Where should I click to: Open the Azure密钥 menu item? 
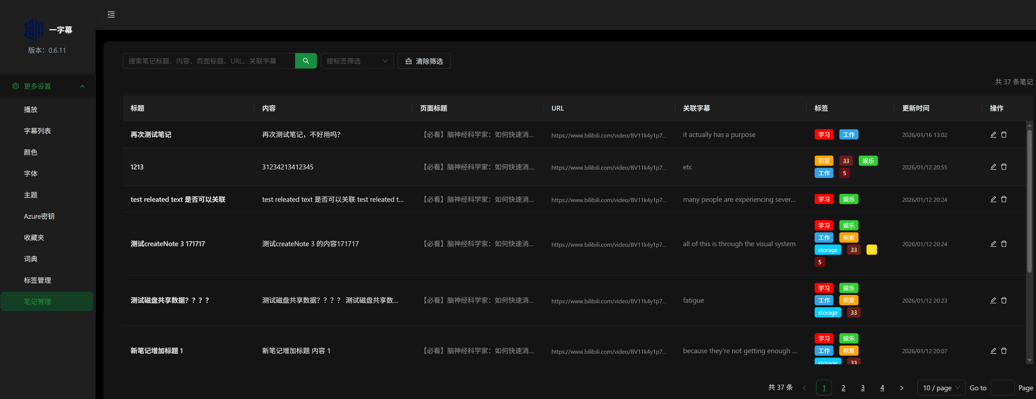47,216
